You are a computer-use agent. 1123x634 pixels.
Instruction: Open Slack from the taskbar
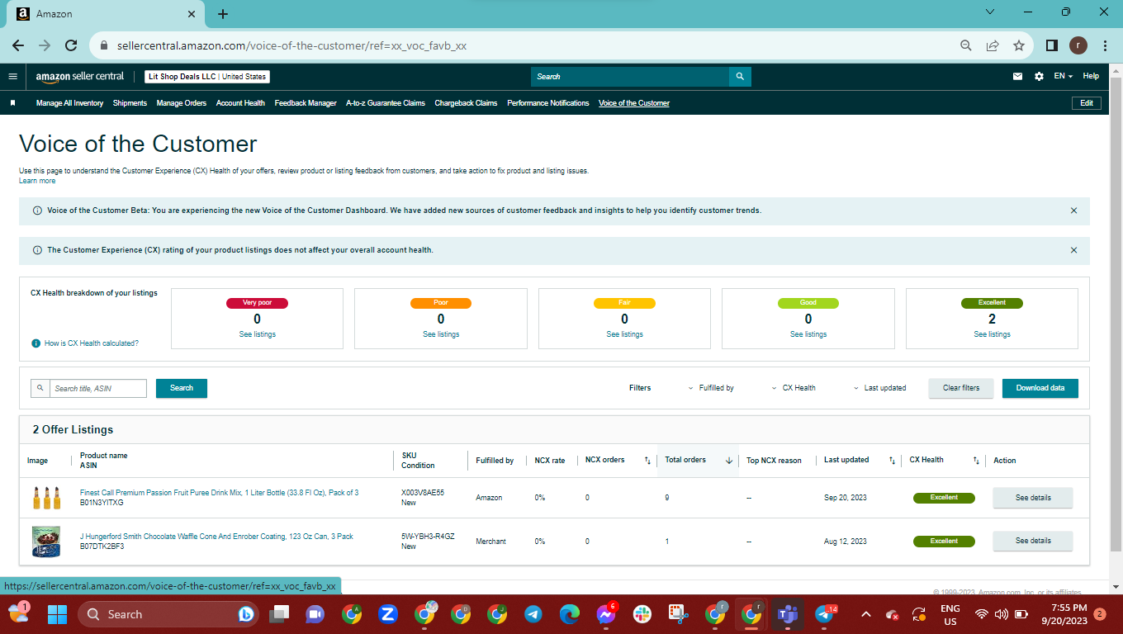click(642, 614)
